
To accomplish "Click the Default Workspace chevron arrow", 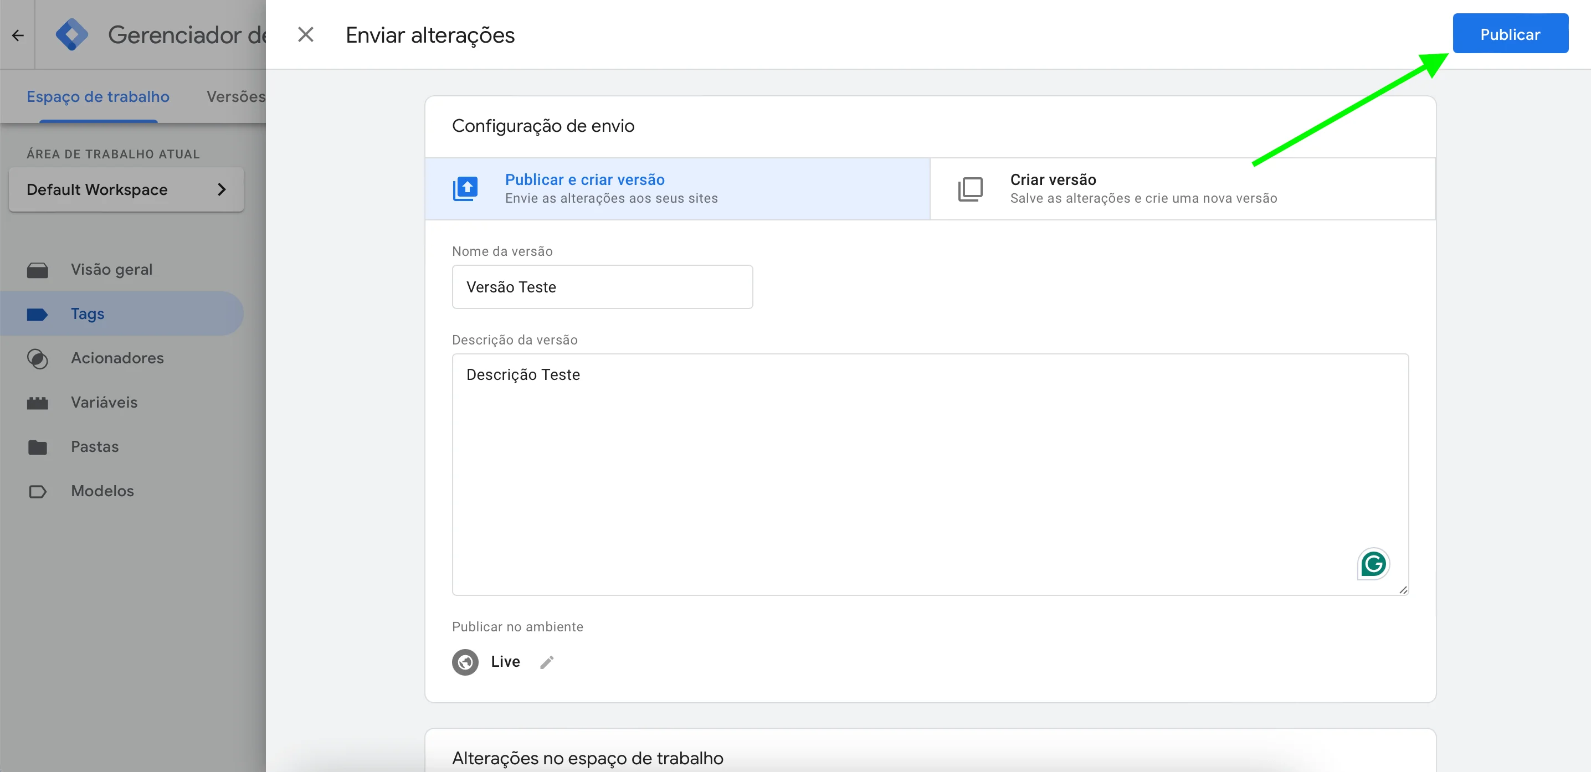I will (222, 189).
